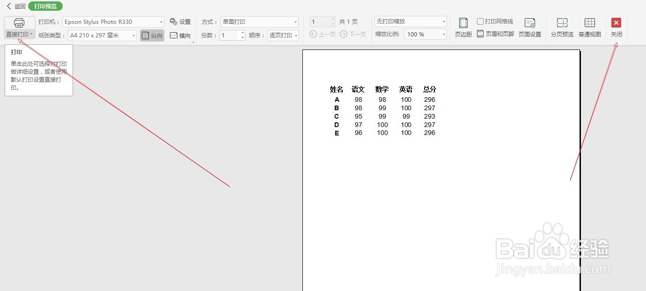The width and height of the screenshot is (646, 291).
Task: Click the name D in preview table
Action: click(337, 125)
